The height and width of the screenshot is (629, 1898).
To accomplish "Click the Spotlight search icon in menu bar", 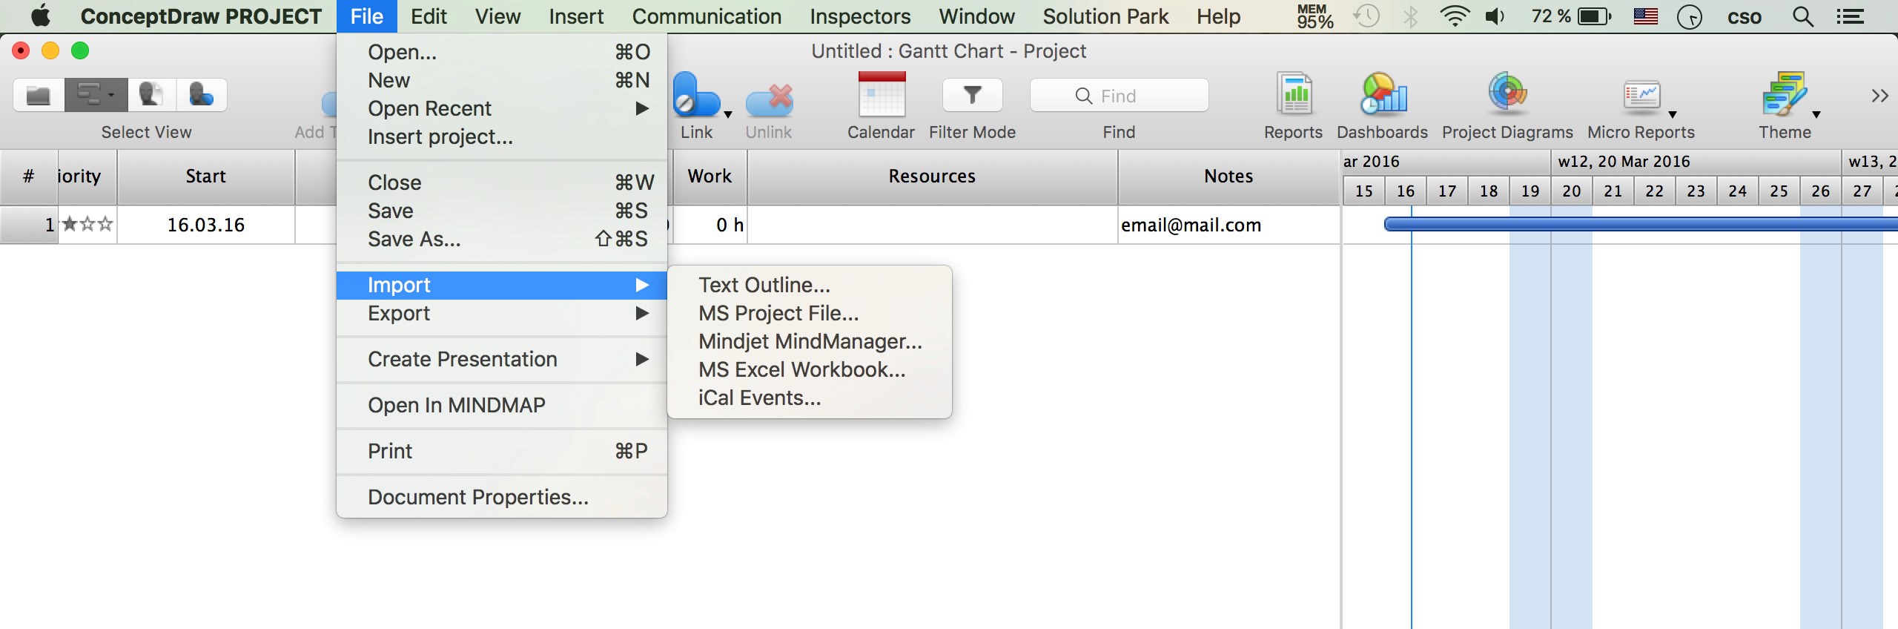I will [1803, 16].
